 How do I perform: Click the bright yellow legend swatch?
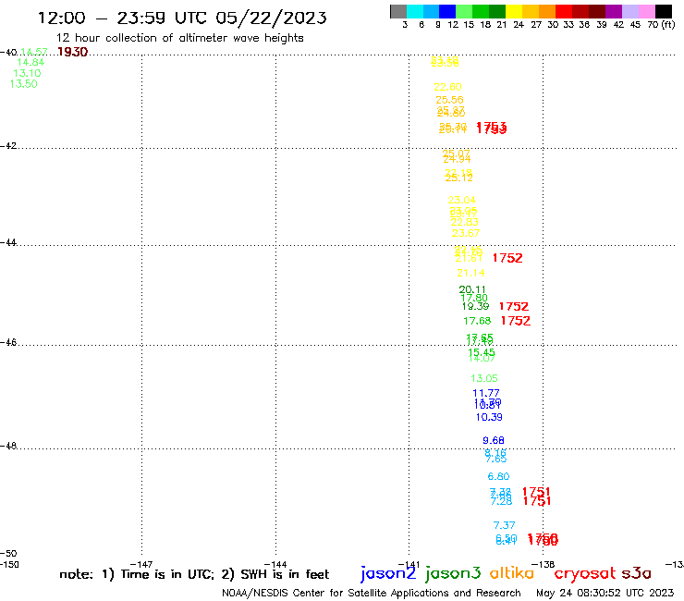click(513, 12)
